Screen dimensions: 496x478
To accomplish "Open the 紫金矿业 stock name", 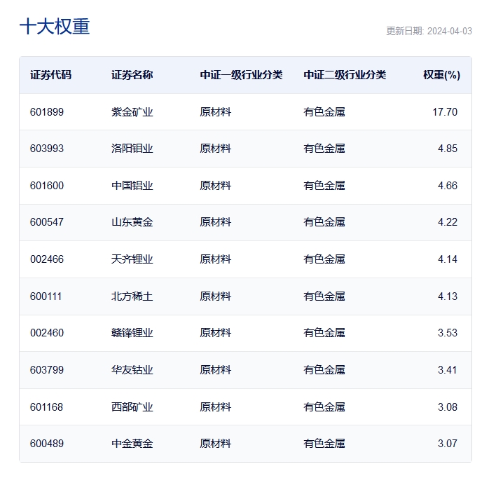I will coord(132,112).
